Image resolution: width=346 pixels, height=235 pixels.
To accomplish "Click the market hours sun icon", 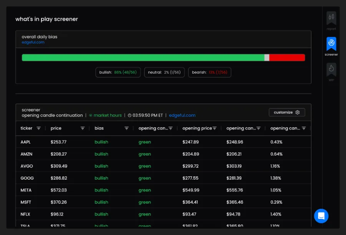I will (x=90, y=115).
